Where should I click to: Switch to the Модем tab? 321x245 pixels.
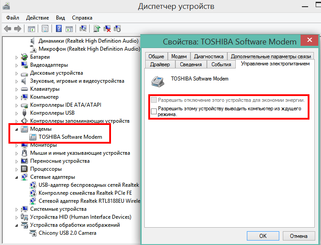179,56
